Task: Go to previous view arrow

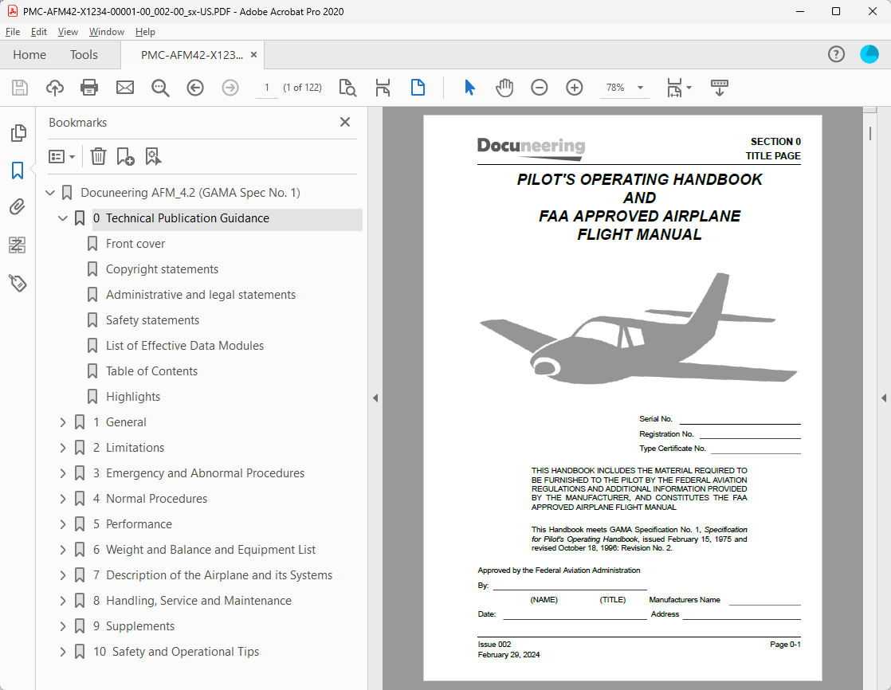Action: [195, 88]
